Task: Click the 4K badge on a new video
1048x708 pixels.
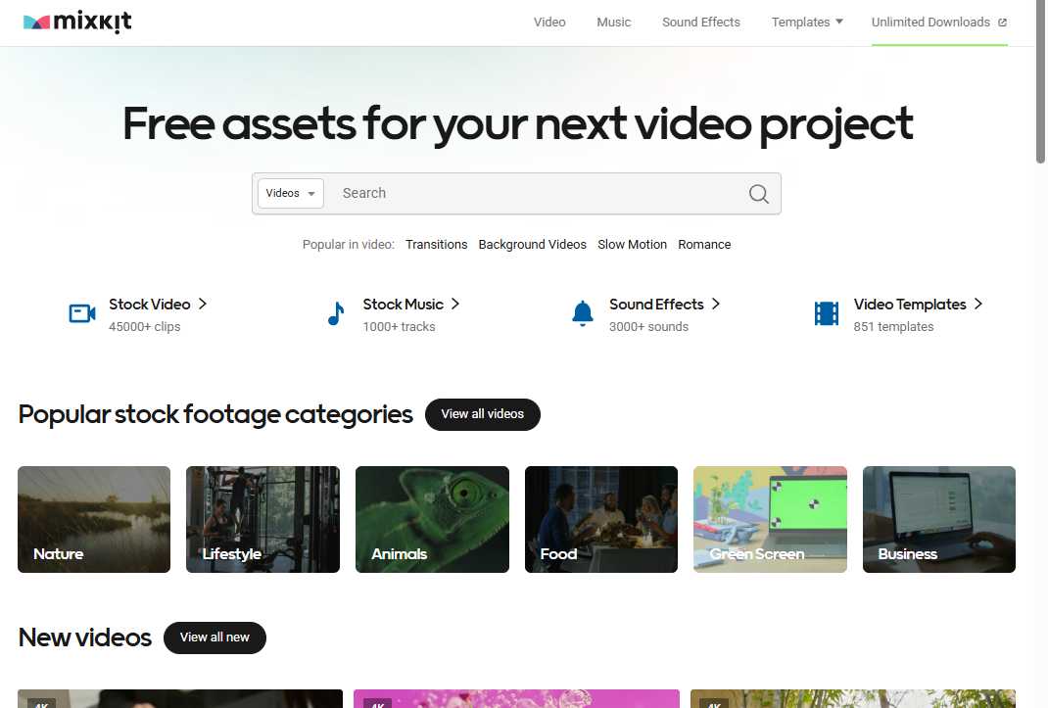Action: 42,704
